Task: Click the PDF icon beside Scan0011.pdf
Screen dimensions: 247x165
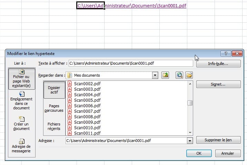Action: click(70, 133)
